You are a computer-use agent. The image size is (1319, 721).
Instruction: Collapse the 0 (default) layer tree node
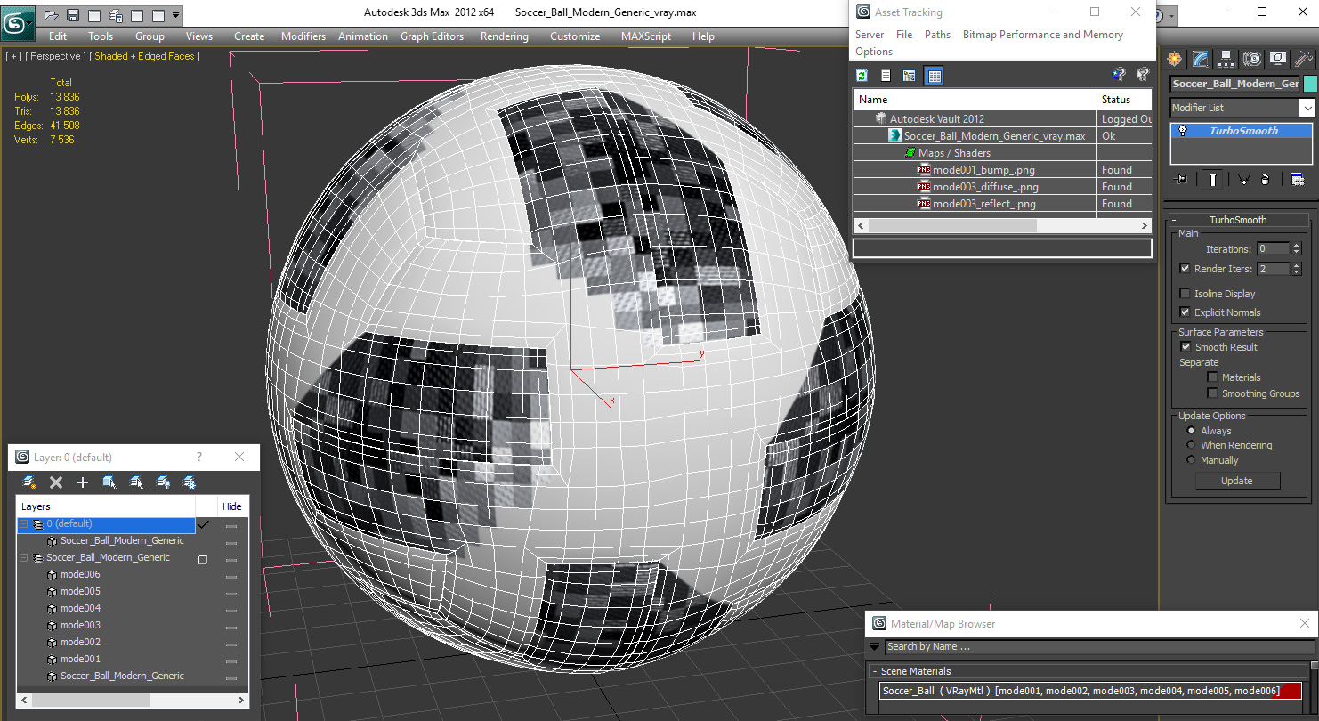[23, 524]
